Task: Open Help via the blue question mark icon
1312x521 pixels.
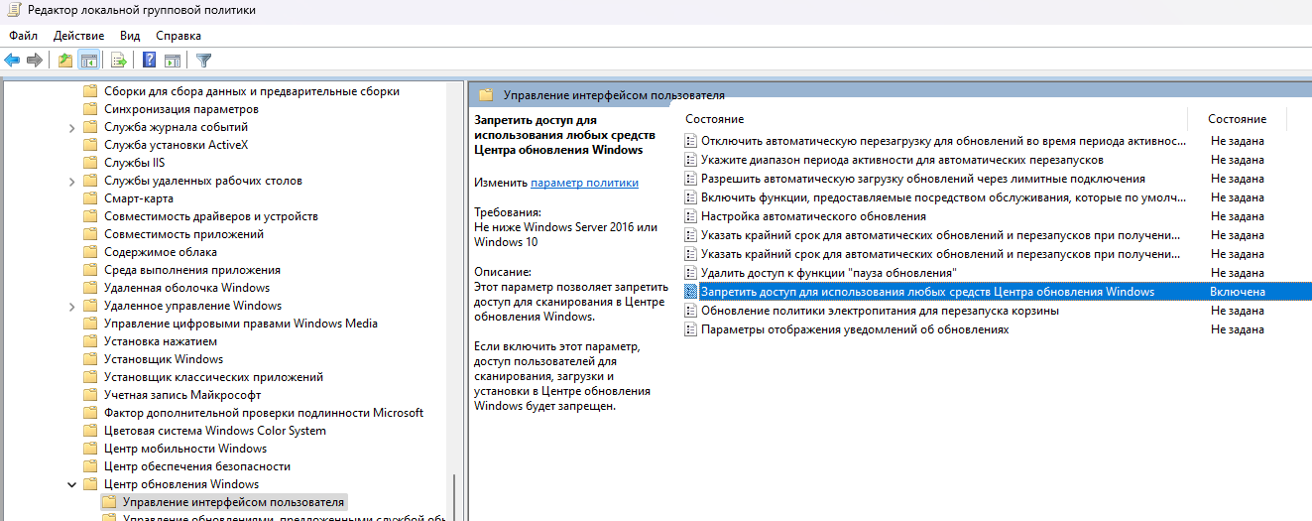Action: point(150,61)
